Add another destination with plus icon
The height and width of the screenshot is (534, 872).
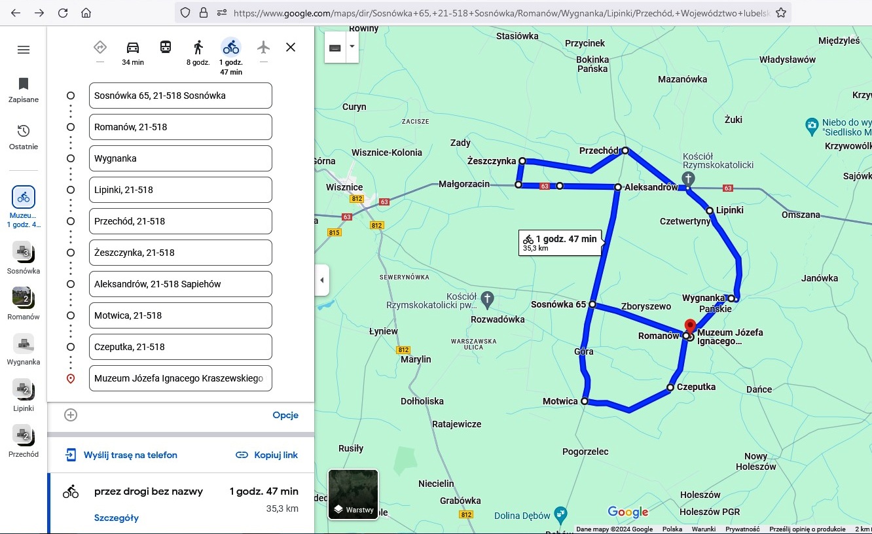point(71,415)
